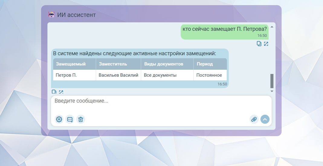This screenshot has width=323, height=166.
Task: Click the chat scrollbar thumb
Action: pos(272,81)
